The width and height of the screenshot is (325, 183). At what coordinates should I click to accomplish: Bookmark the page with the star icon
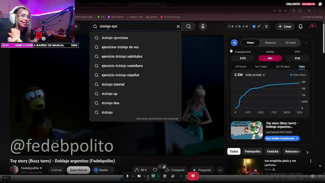click(285, 11)
